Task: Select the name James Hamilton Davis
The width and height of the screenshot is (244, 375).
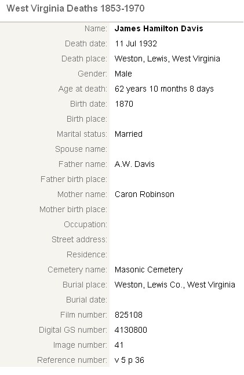Action: [x=159, y=28]
